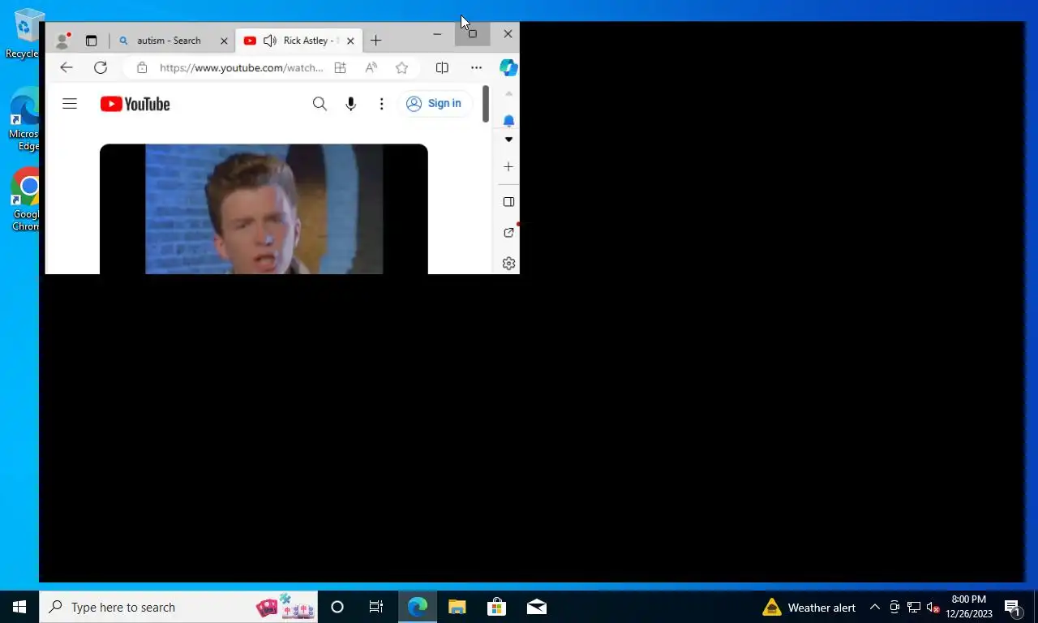Image resolution: width=1038 pixels, height=623 pixels.
Task: Add this page to favorites
Action: 401,68
